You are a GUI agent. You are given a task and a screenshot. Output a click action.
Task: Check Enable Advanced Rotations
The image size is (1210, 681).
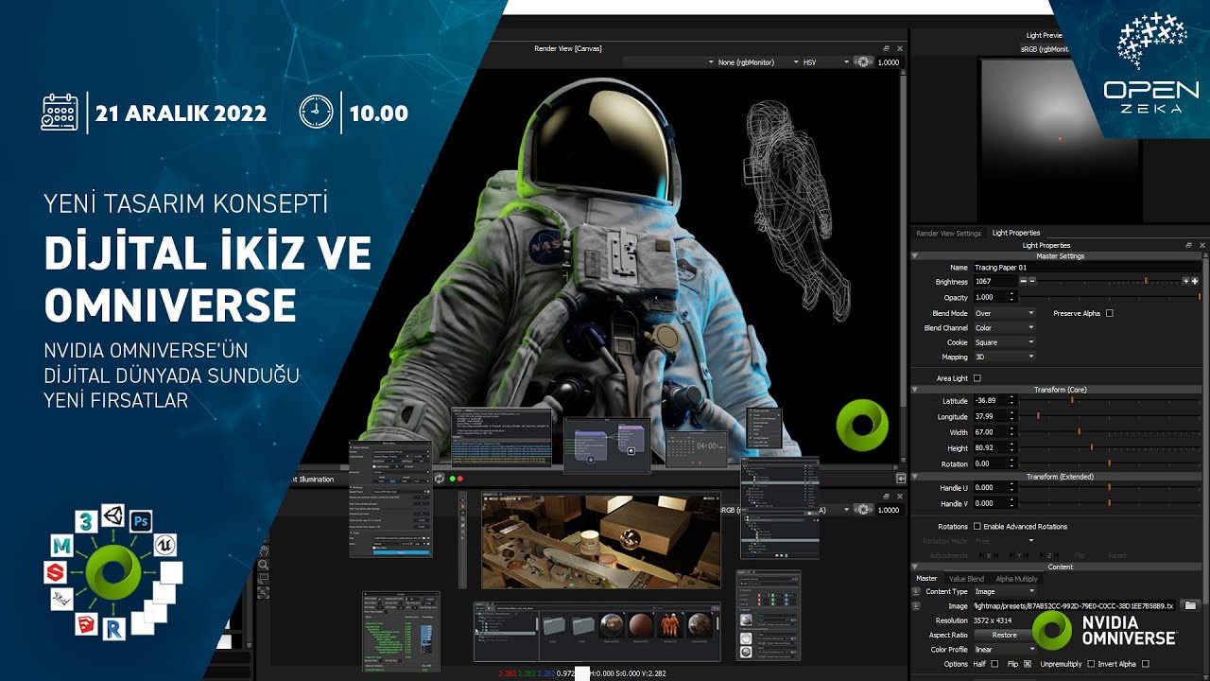click(977, 526)
